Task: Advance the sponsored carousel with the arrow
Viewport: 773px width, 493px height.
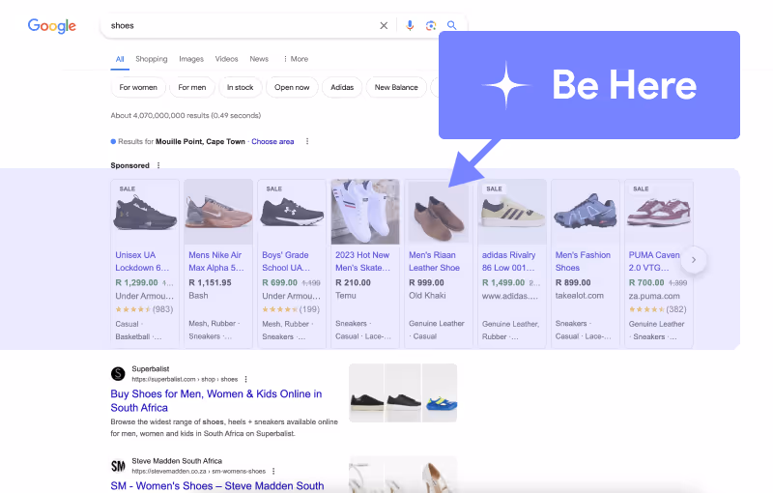Action: tap(694, 260)
